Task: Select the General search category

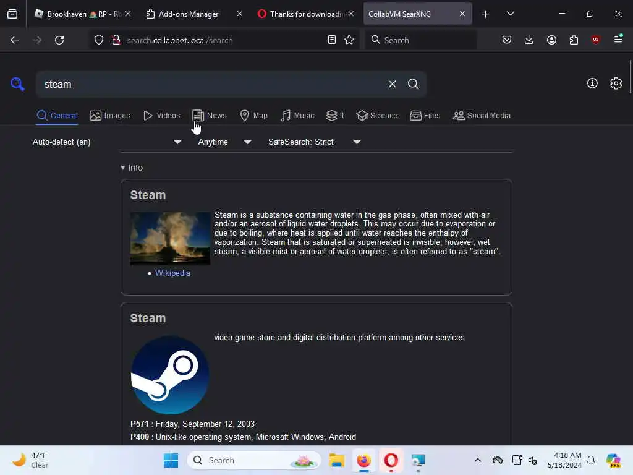Action: [57, 116]
